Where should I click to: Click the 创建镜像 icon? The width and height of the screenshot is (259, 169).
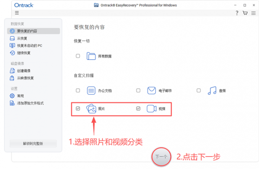coord(12,71)
